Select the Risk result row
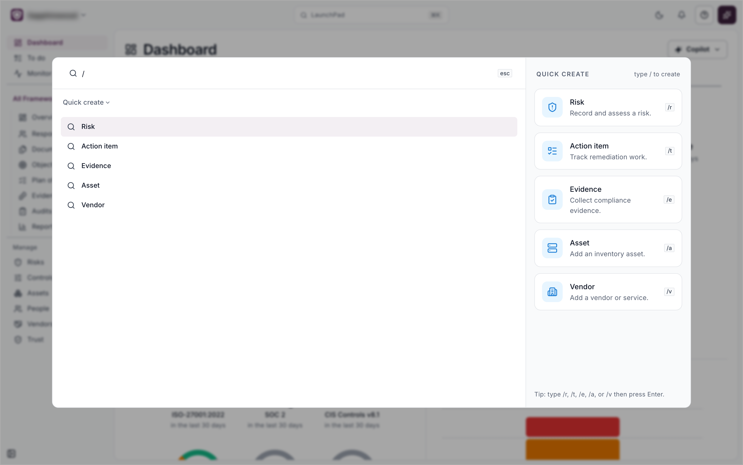743x465 pixels. coord(289,127)
